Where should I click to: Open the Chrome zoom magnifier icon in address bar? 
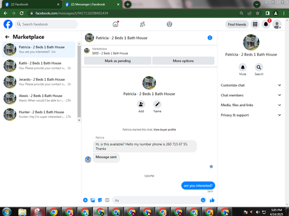[242, 13]
